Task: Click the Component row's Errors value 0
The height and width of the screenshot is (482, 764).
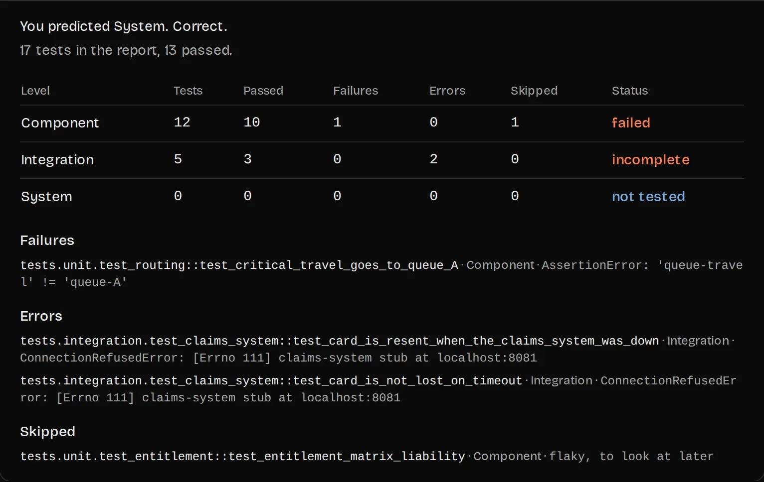Action: click(433, 122)
